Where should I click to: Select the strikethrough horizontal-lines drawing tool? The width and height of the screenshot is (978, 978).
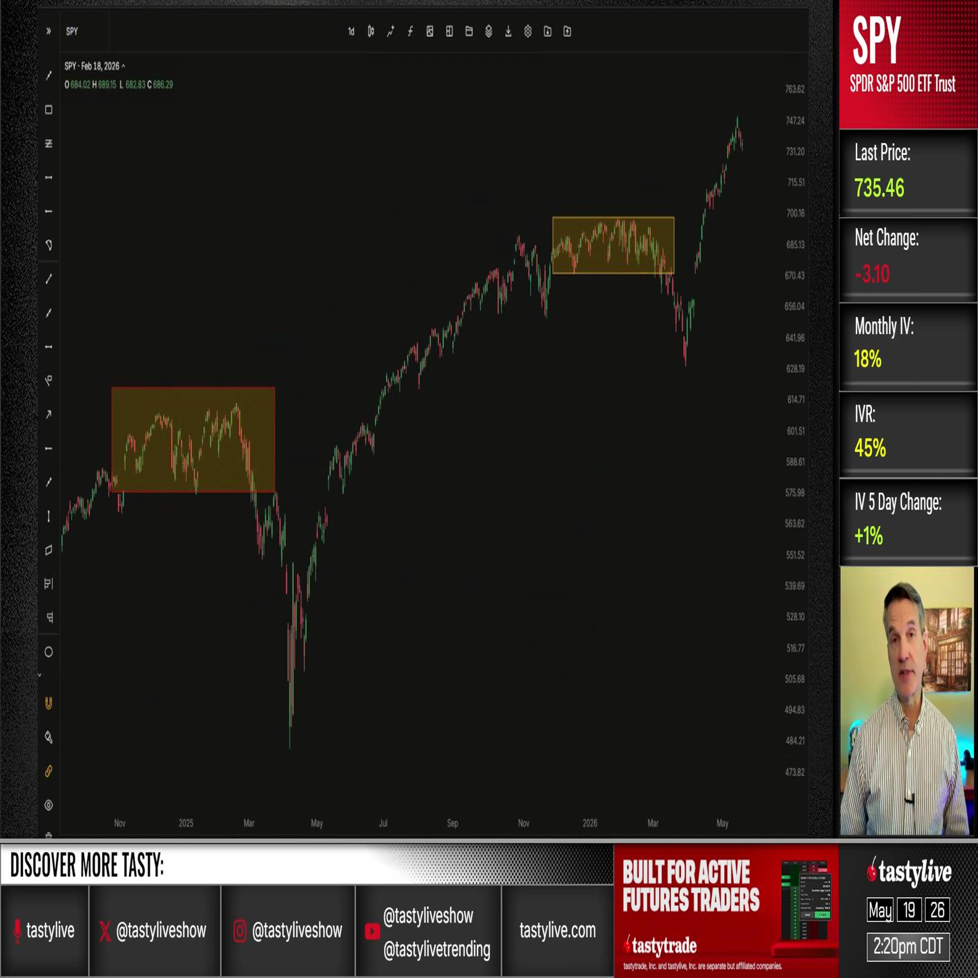tap(49, 144)
